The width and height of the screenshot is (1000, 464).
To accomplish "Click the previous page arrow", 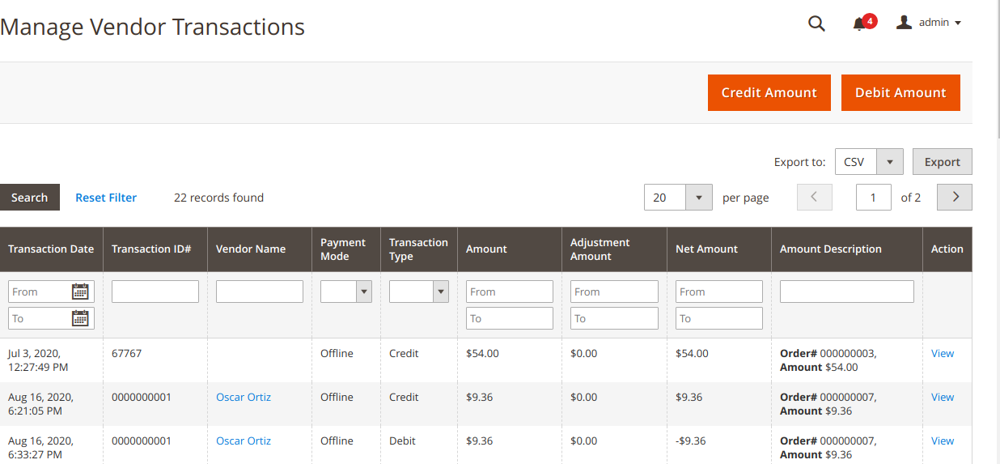I will click(x=815, y=197).
